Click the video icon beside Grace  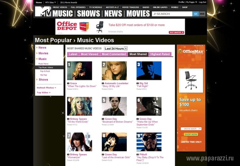pos(68,83)
